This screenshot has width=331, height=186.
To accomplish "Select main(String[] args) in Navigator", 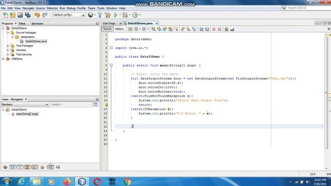I will (x=27, y=114).
